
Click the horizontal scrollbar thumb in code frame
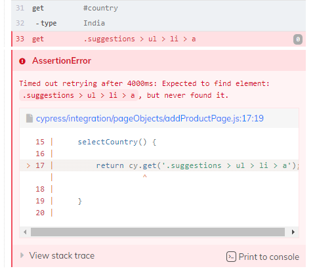157,232
